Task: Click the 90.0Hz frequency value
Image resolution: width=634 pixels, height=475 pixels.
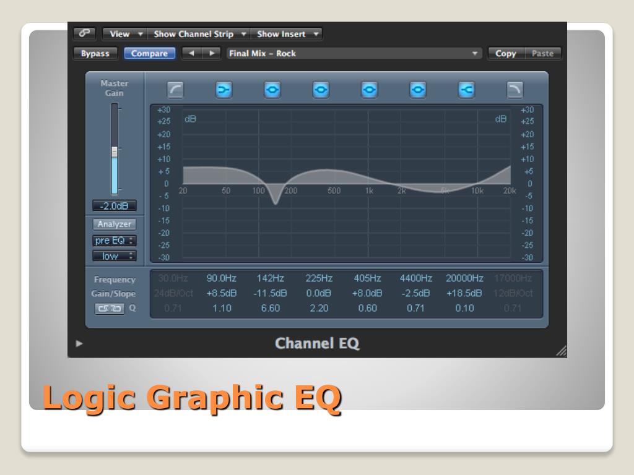Action: (222, 278)
